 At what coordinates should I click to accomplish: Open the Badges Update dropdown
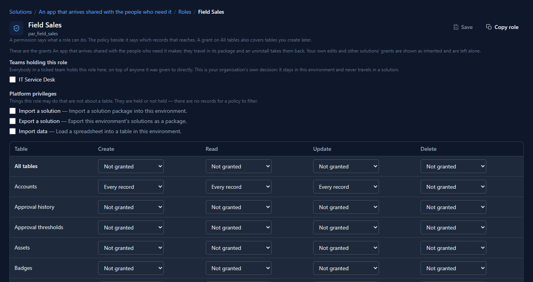(346, 268)
